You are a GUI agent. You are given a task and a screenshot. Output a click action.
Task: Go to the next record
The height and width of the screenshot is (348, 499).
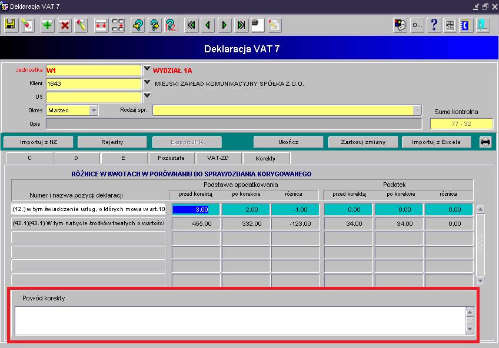pos(224,25)
